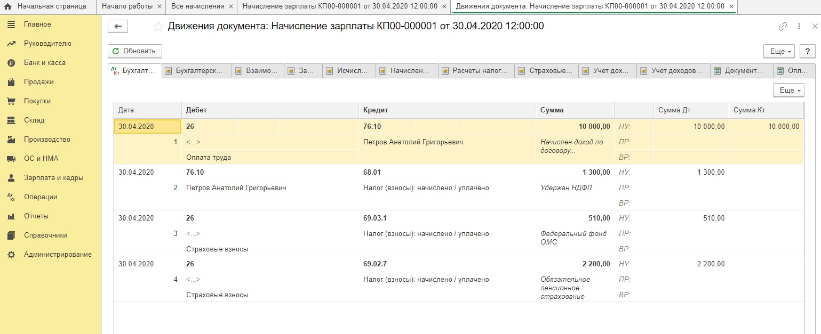
Task: Open the vertical three-dots menu icon
Action: [799, 26]
